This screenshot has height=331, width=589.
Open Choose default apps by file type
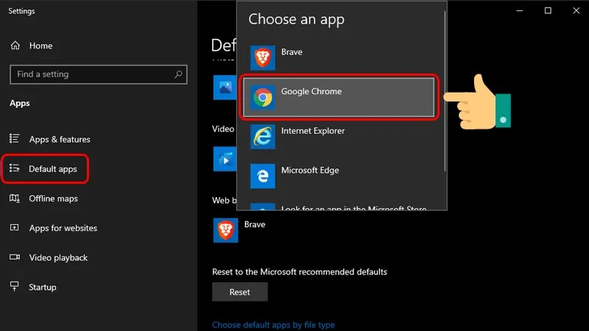[273, 324]
